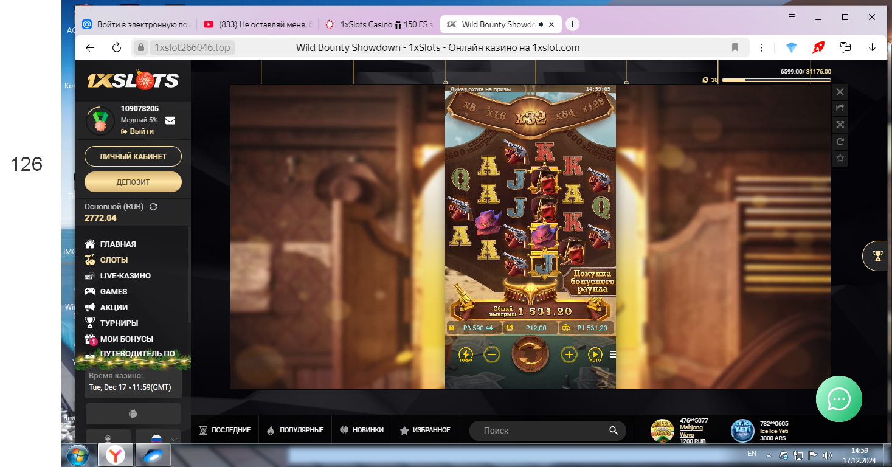The width and height of the screenshot is (892, 467).
Task: Open the Windows Start menu
Action: [78, 455]
